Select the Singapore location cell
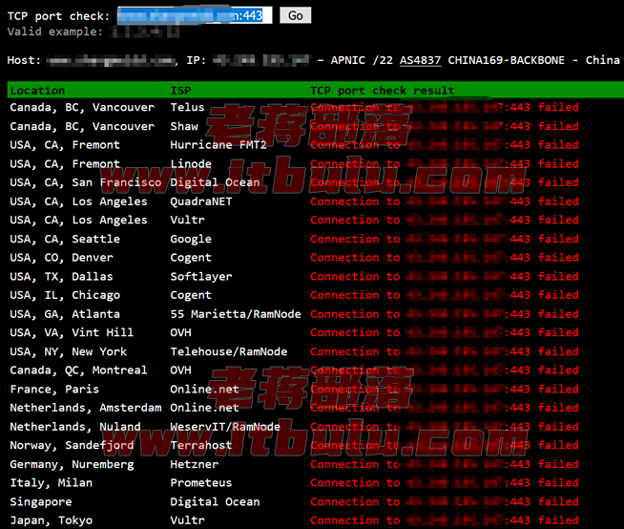The height and width of the screenshot is (529, 624). tap(41, 501)
